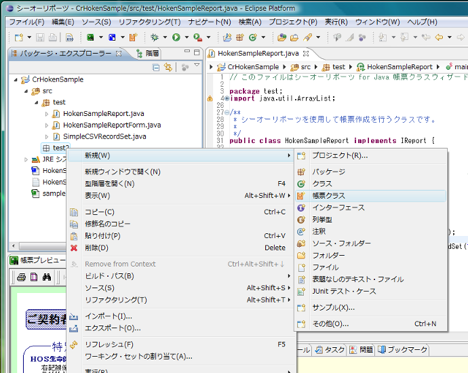
Task: Select 帳票クラス in the New submenu
Action: pos(371,196)
